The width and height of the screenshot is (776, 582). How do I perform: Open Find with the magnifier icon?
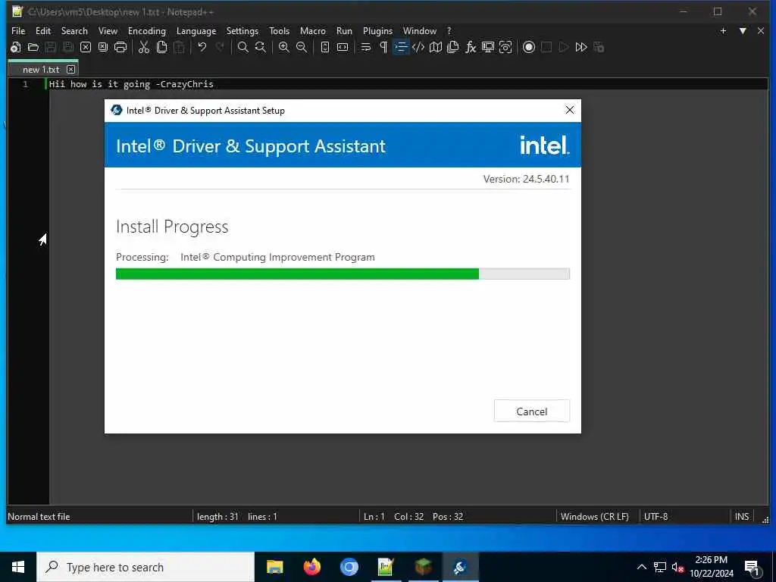point(243,48)
